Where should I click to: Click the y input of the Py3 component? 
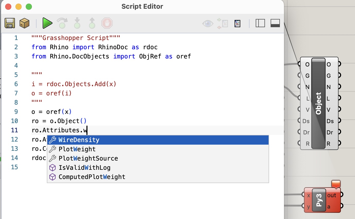point(303,206)
